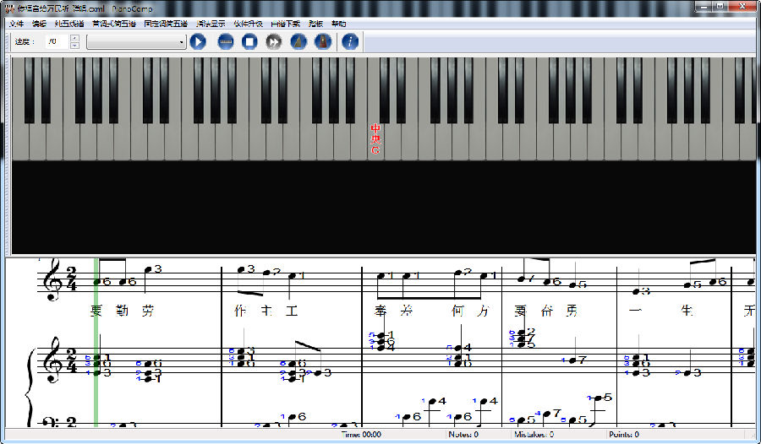The image size is (761, 444).
Task: Click the Mistakes: 0 status entry
Action: pyautogui.click(x=534, y=435)
